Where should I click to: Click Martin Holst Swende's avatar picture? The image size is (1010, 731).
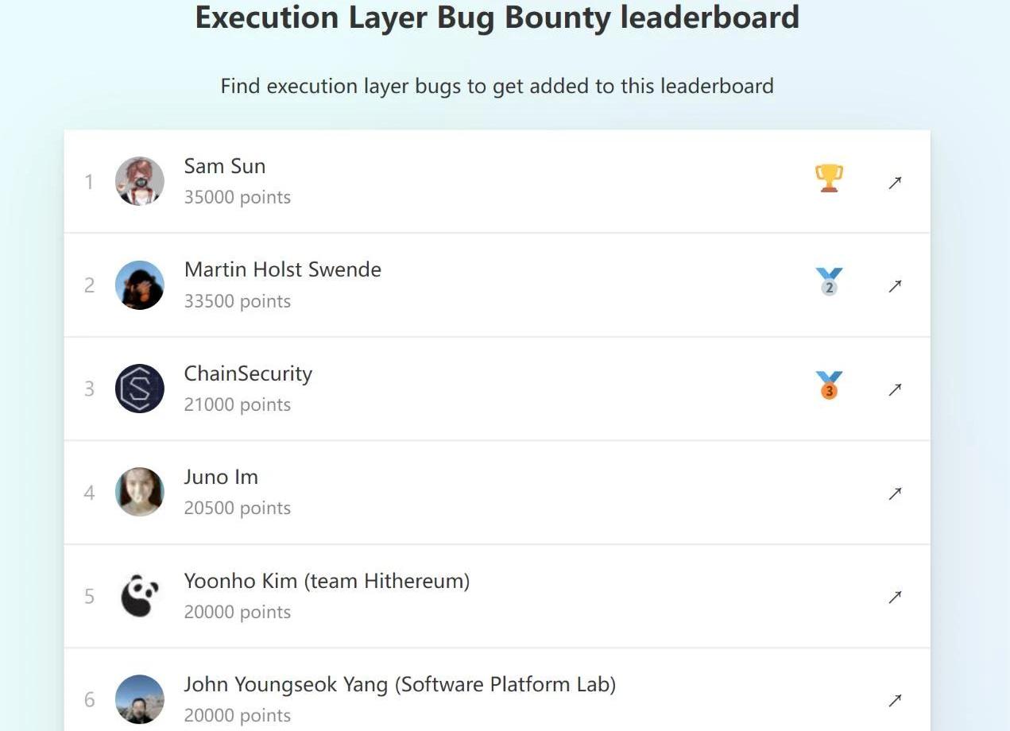tap(140, 285)
